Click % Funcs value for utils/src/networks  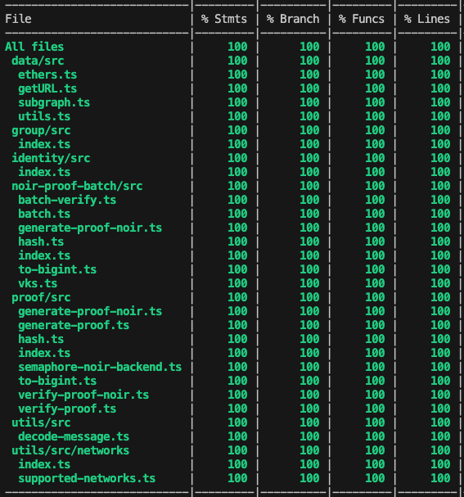click(375, 450)
